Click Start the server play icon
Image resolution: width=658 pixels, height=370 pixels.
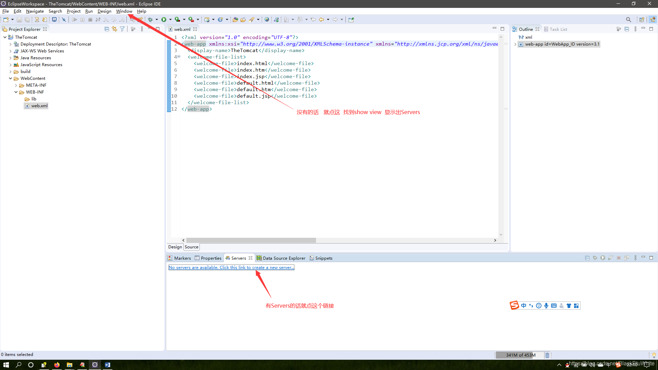(603, 258)
